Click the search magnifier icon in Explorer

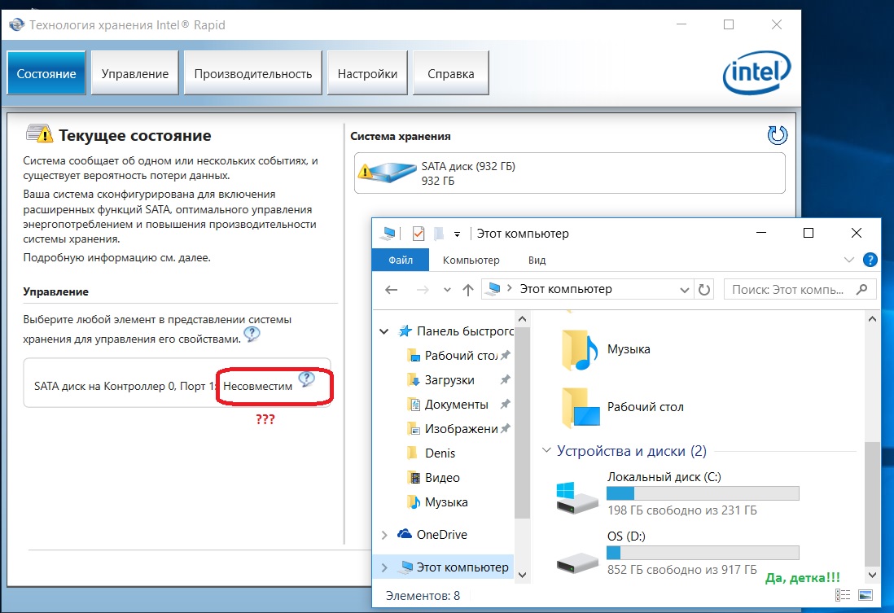[861, 290]
